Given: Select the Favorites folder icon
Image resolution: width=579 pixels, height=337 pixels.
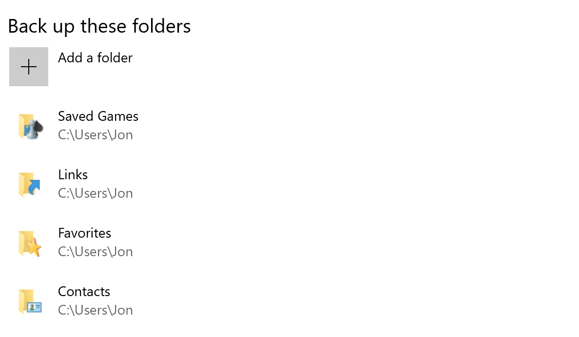Looking at the screenshot, I should 30,243.
